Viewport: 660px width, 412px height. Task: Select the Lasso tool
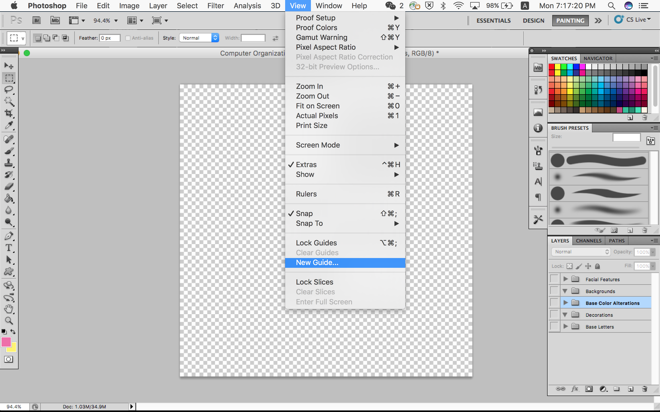click(9, 90)
